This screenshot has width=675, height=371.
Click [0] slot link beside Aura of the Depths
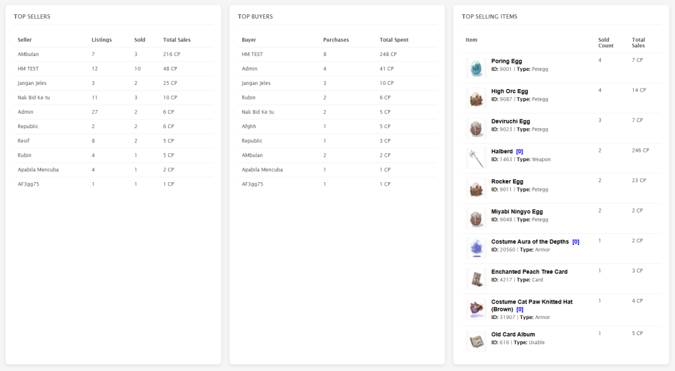click(x=576, y=242)
